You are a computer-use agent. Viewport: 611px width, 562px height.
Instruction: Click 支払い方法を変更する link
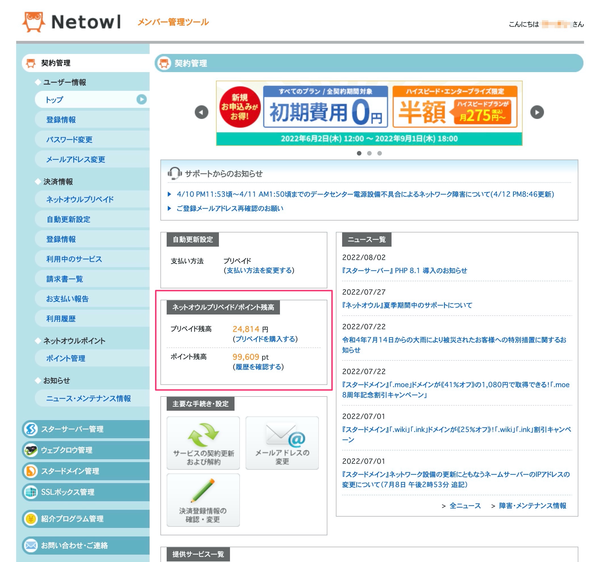259,270
